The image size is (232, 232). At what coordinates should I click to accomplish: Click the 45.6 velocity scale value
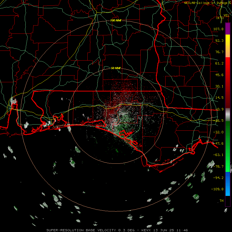[219, 75]
